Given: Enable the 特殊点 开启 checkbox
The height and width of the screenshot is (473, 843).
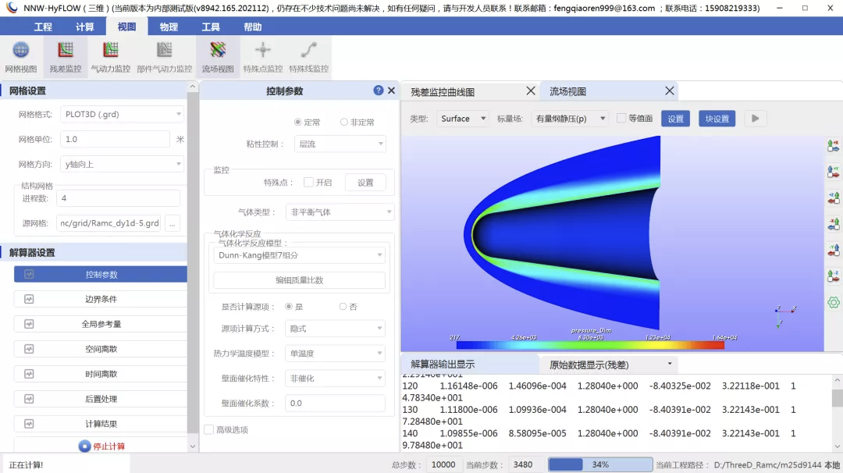Looking at the screenshot, I should pyautogui.click(x=308, y=182).
